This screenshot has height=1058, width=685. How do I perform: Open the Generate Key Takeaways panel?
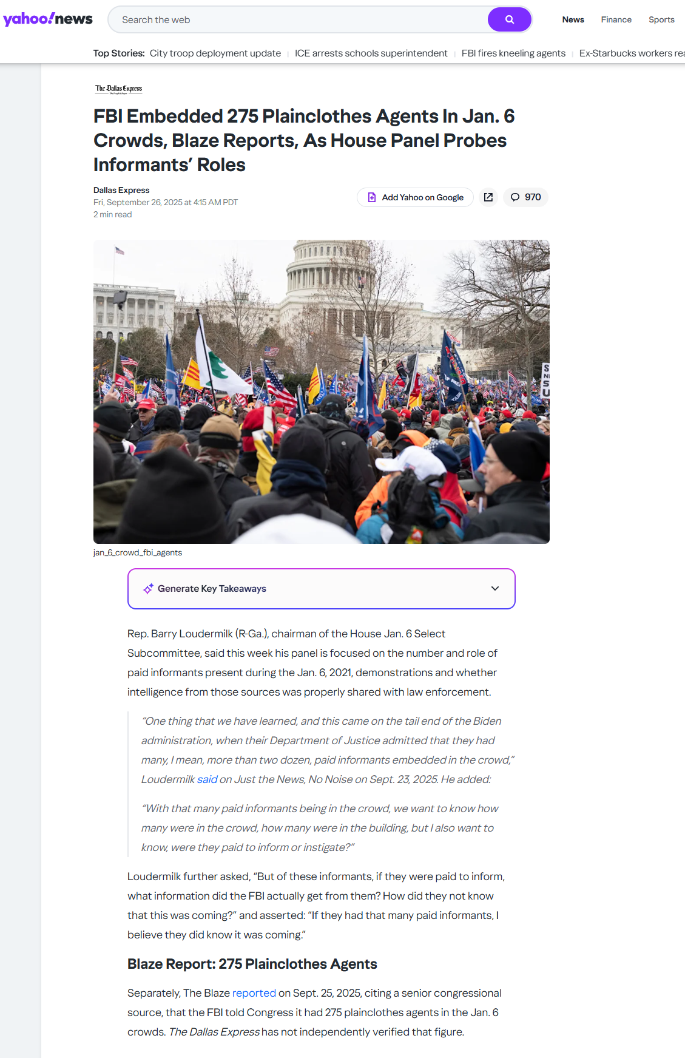pos(322,589)
